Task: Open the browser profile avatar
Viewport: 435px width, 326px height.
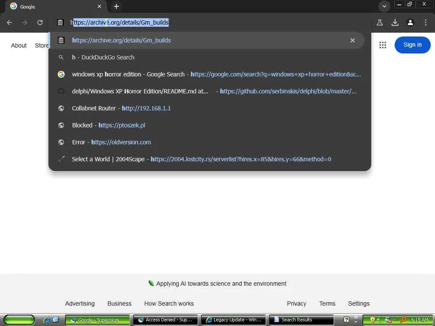Action: coord(410,22)
